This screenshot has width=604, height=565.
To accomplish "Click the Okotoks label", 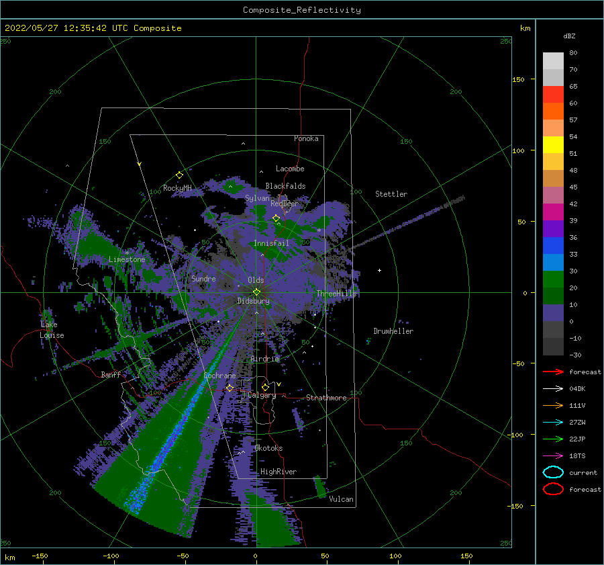I will 269,448.
